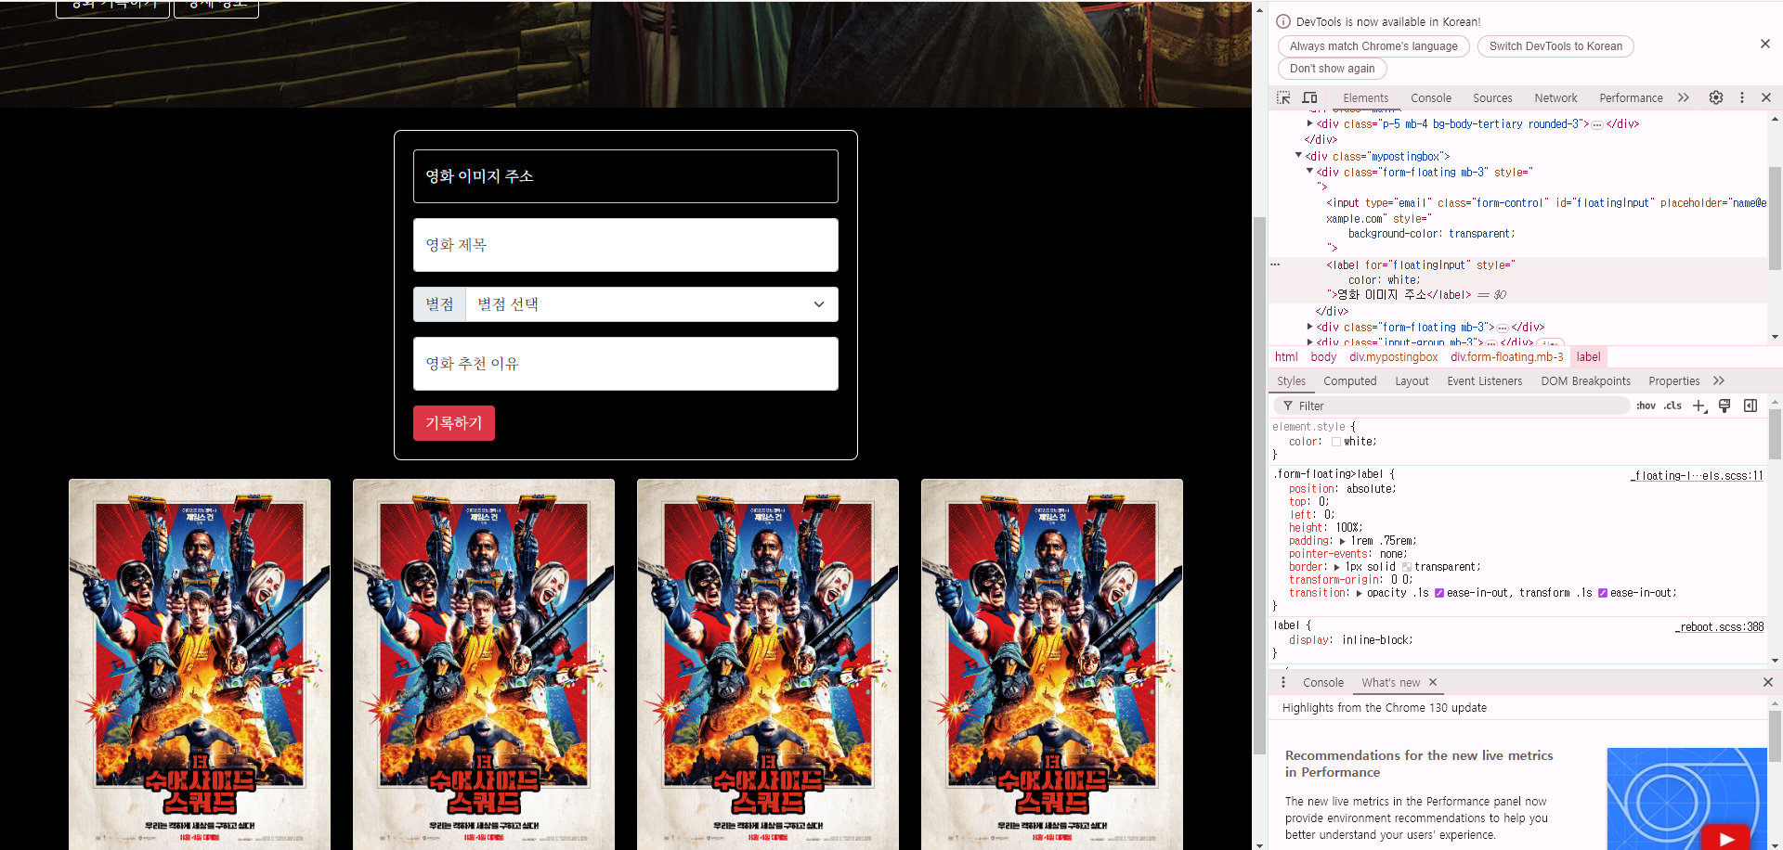Toggle the .cls element classes button
Viewport: 1783px width, 850px height.
[1672, 406]
